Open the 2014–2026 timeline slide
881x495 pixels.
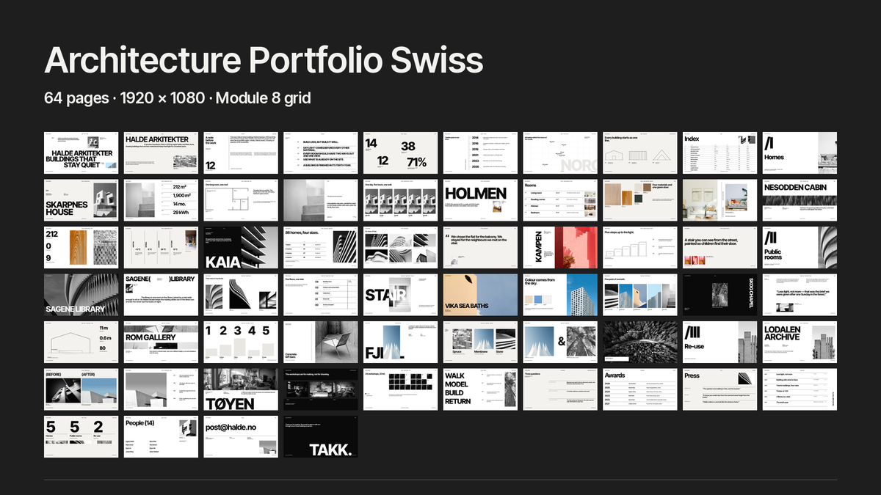480,153
